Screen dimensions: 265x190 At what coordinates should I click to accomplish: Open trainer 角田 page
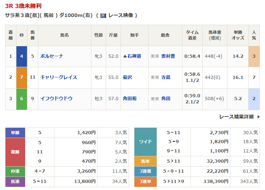166,99
